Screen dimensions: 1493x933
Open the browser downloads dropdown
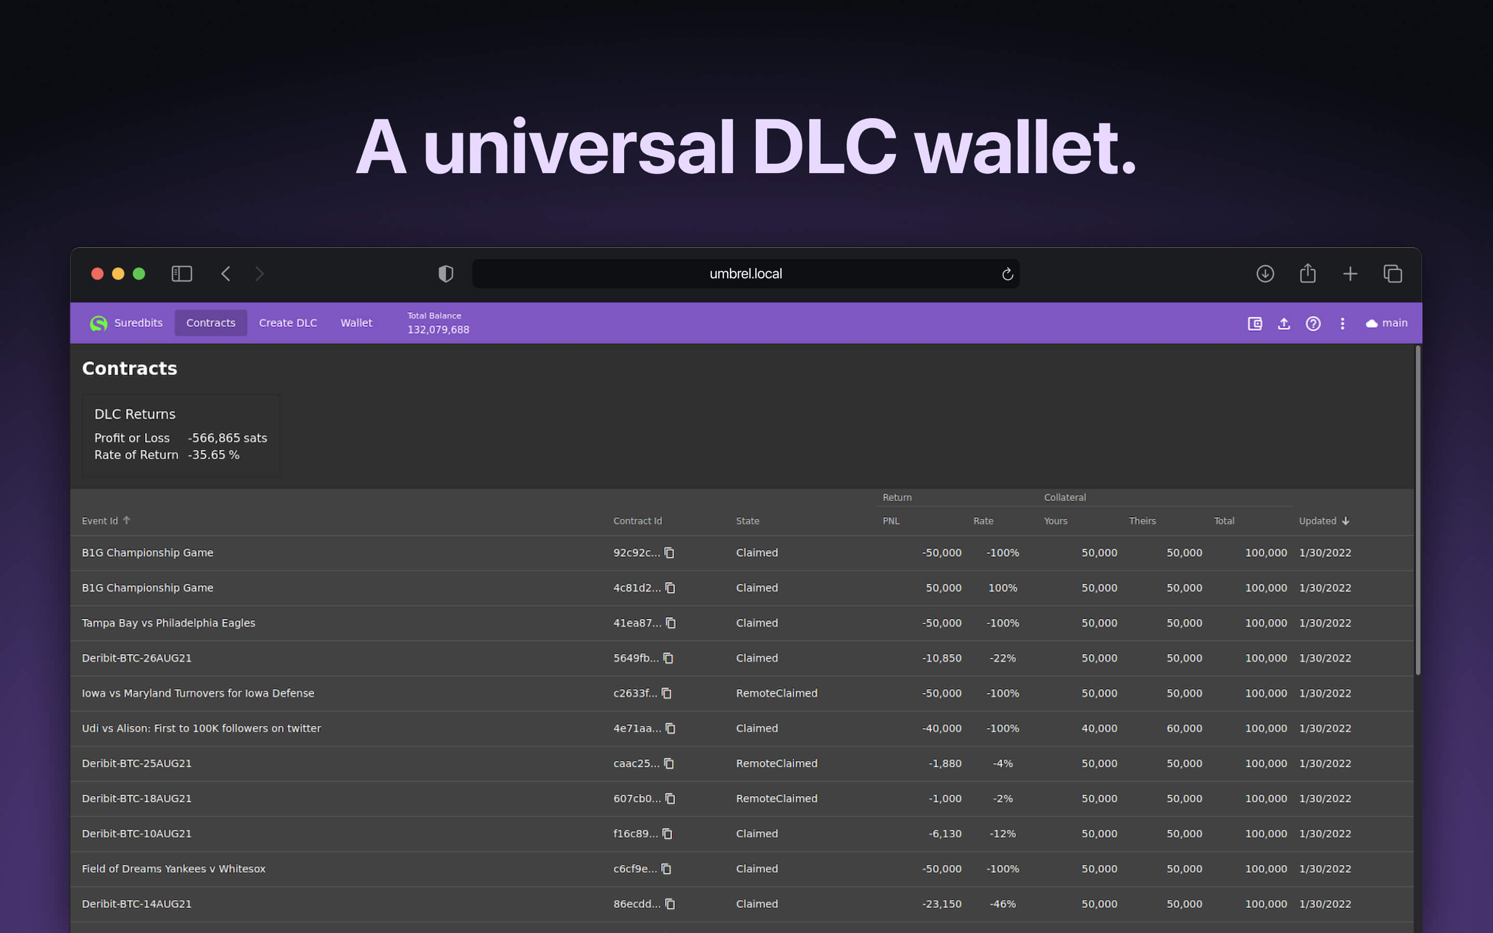point(1265,273)
